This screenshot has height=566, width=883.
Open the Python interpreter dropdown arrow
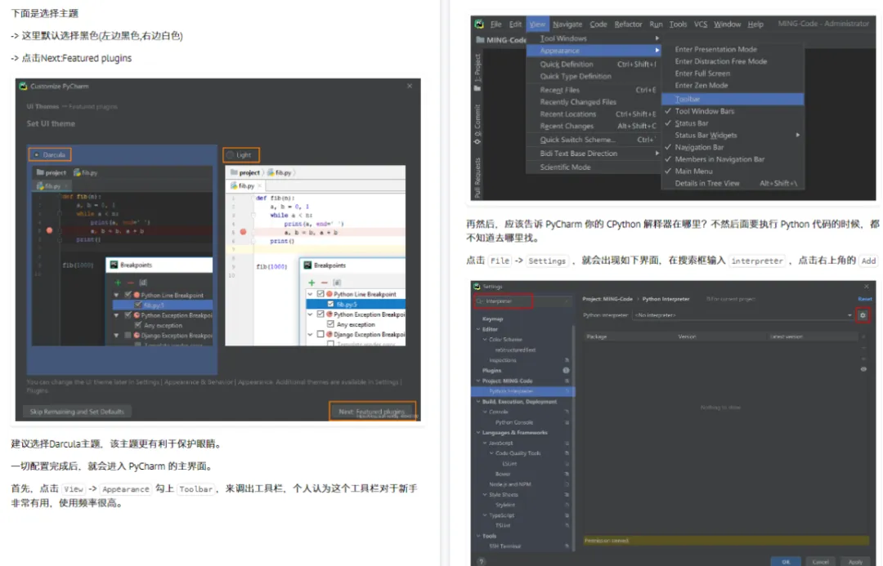pyautogui.click(x=849, y=315)
